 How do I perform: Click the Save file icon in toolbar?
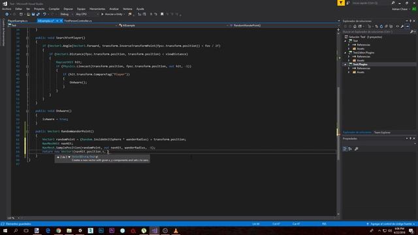coord(33,14)
